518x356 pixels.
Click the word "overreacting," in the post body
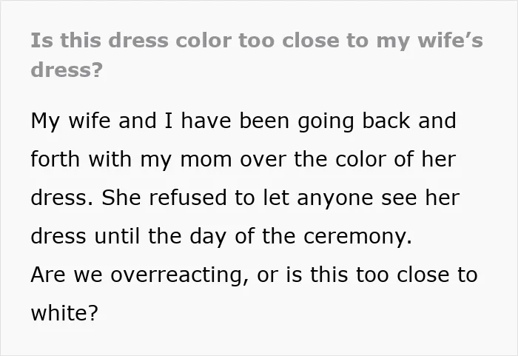tap(179, 275)
